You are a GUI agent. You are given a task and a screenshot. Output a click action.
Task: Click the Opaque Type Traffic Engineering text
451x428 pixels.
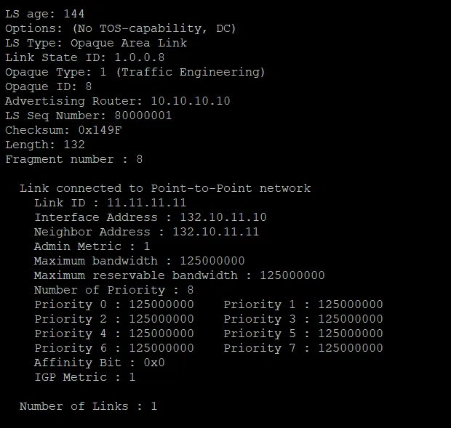click(x=191, y=72)
